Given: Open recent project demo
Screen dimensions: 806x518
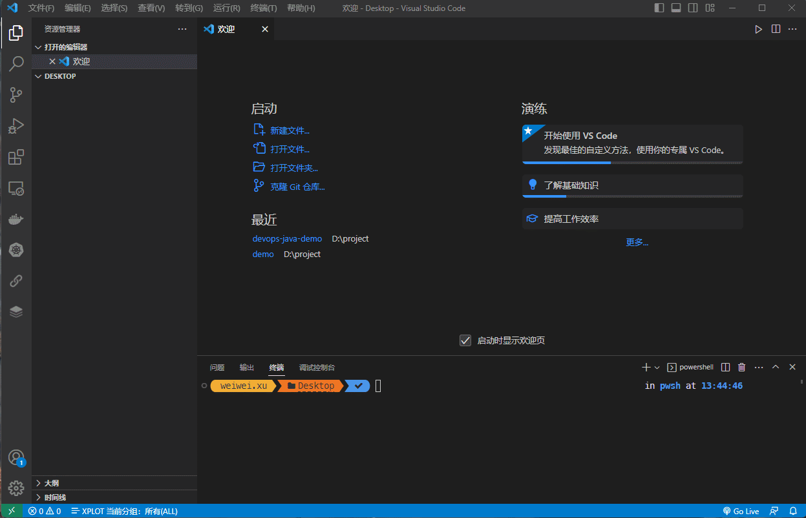Looking at the screenshot, I should [263, 254].
